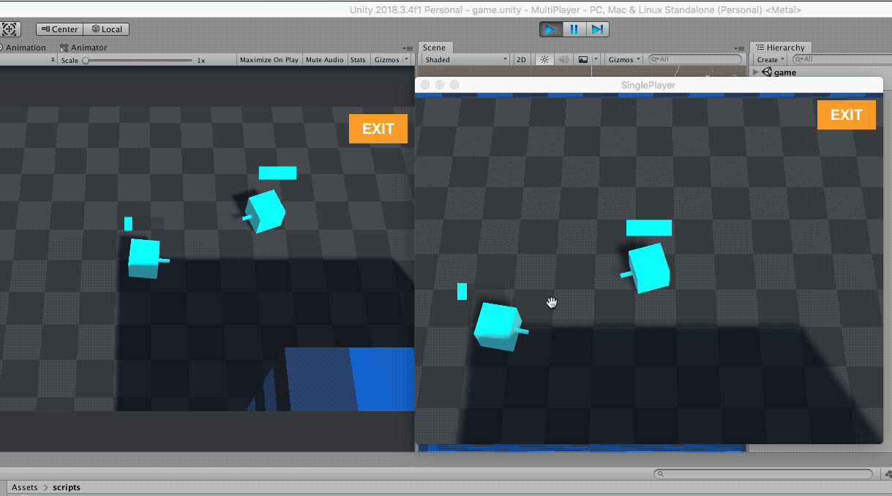Open the Scene tab
This screenshot has height=496, width=892.
(434, 48)
